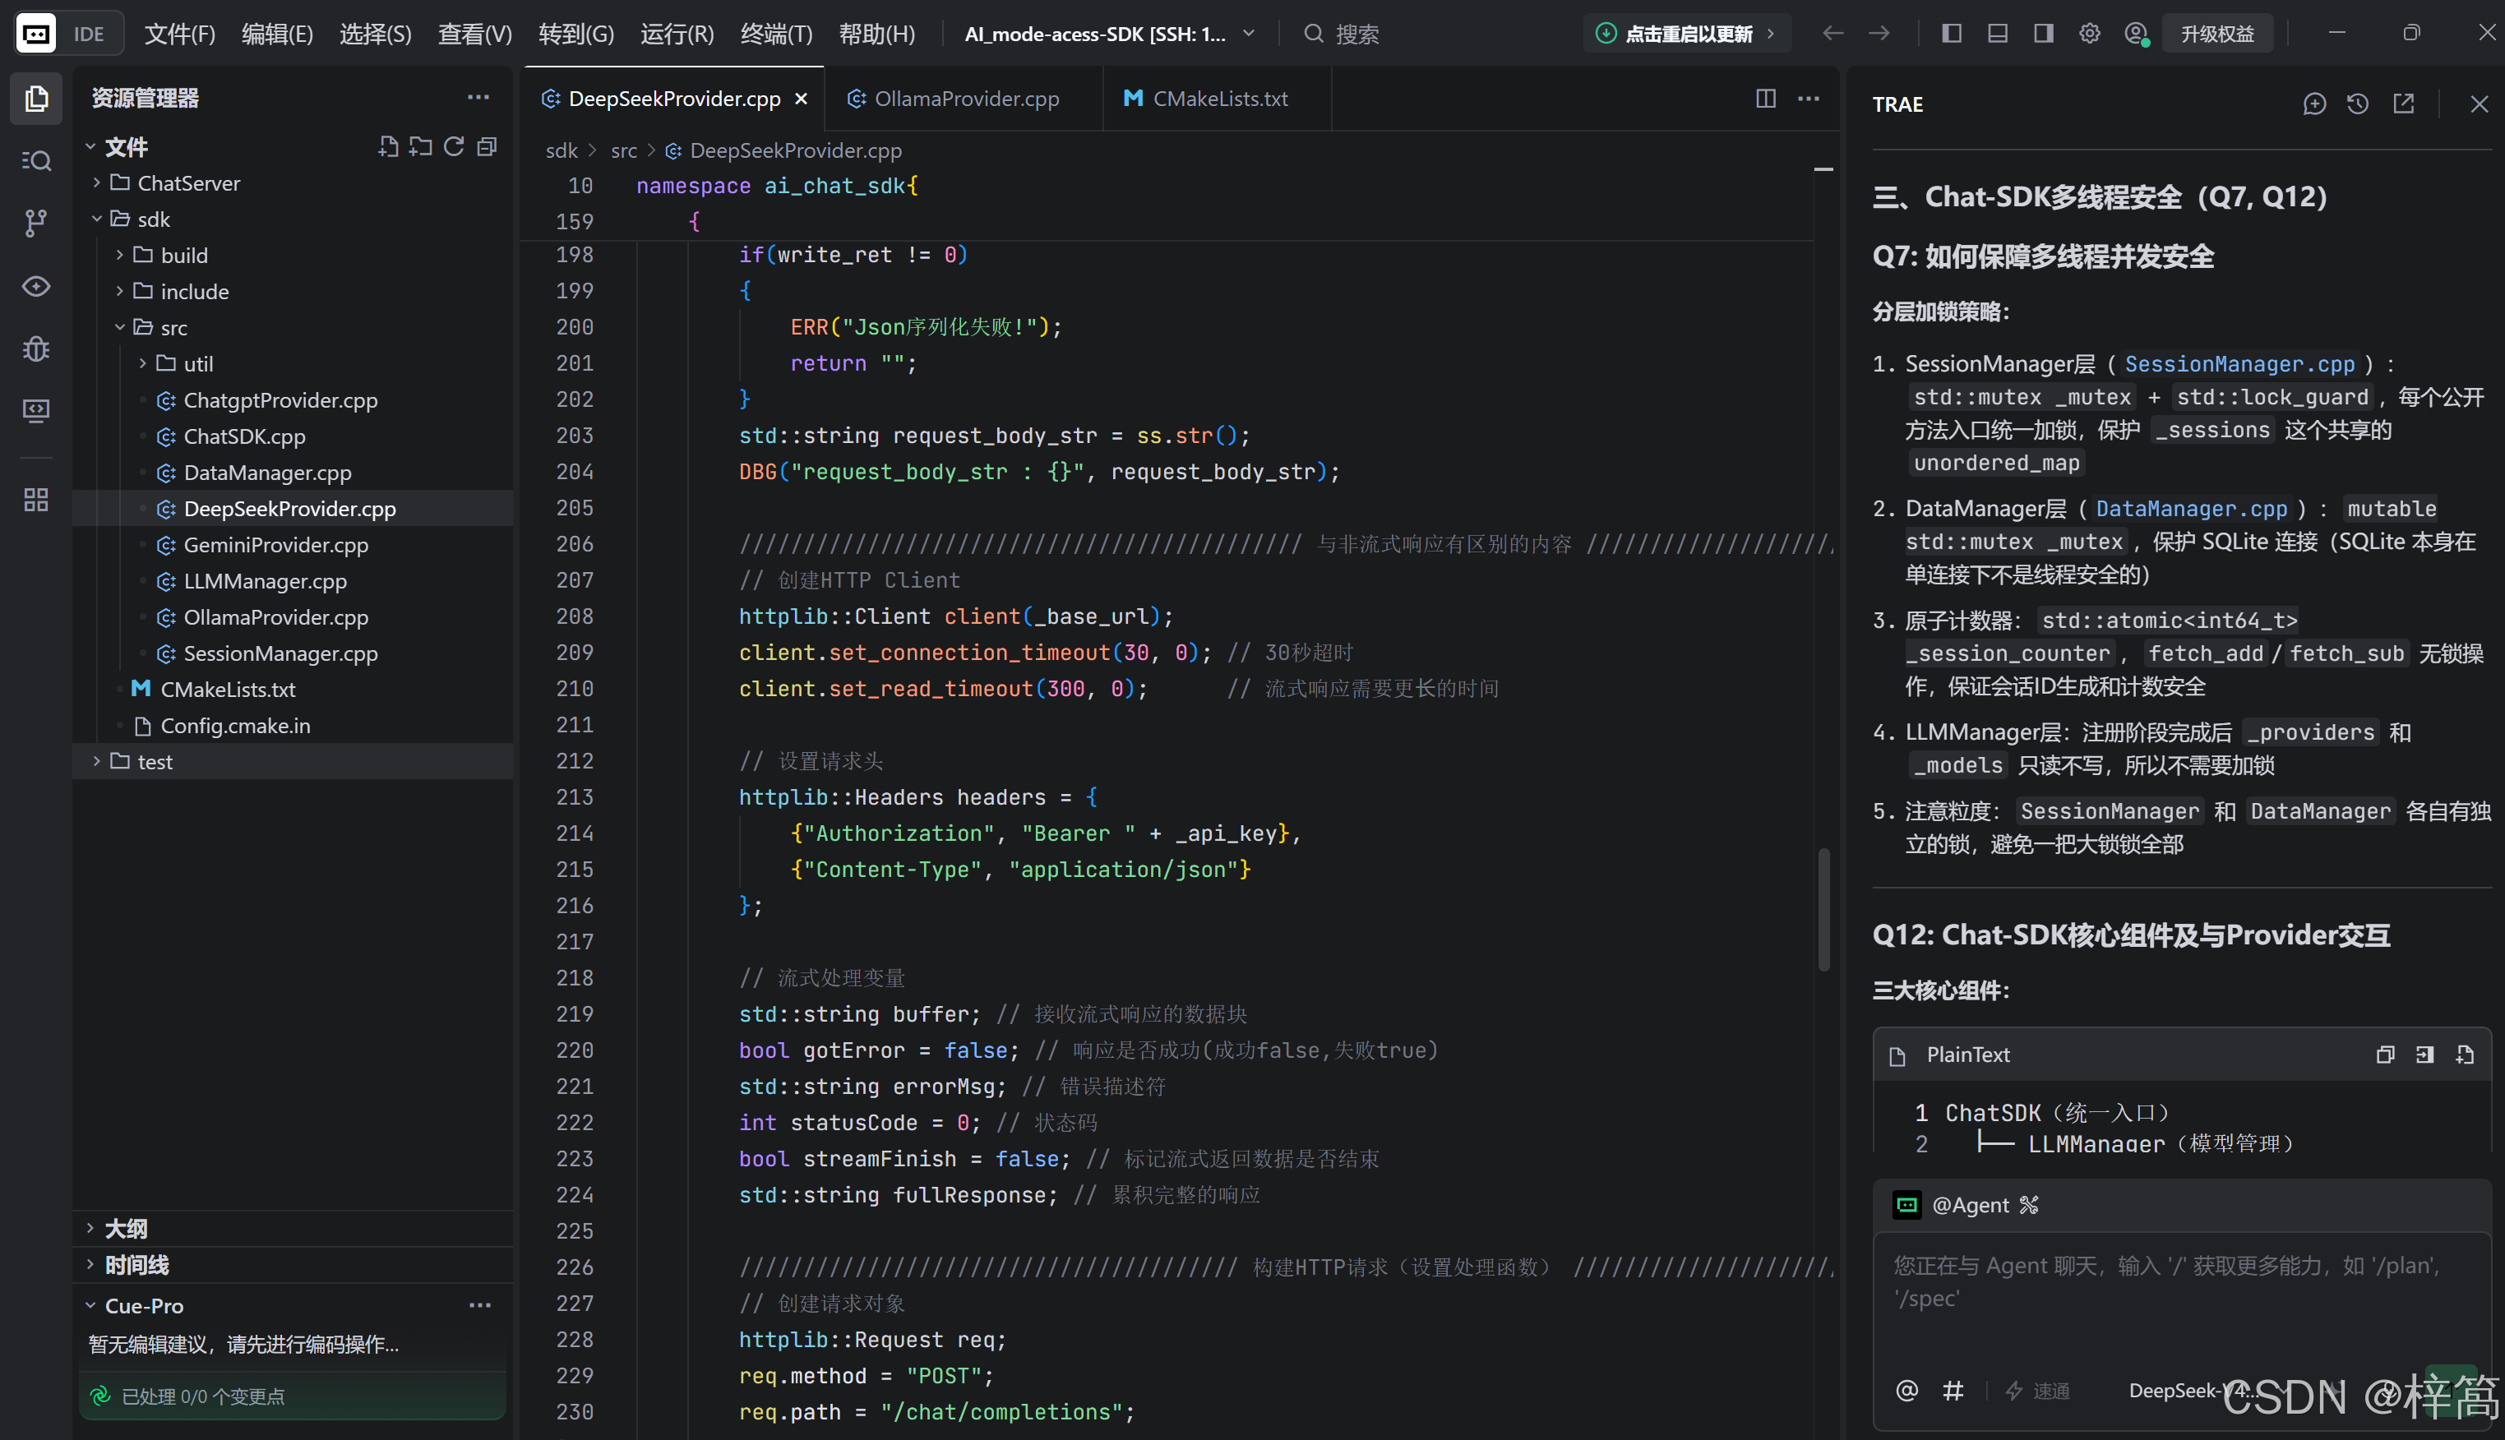
Task: Click 点击重启以更新 restart button
Action: point(1686,34)
